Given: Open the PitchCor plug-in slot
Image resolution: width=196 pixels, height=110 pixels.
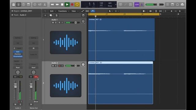Looking at the screenshot, I should pyautogui.click(x=18, y=54).
